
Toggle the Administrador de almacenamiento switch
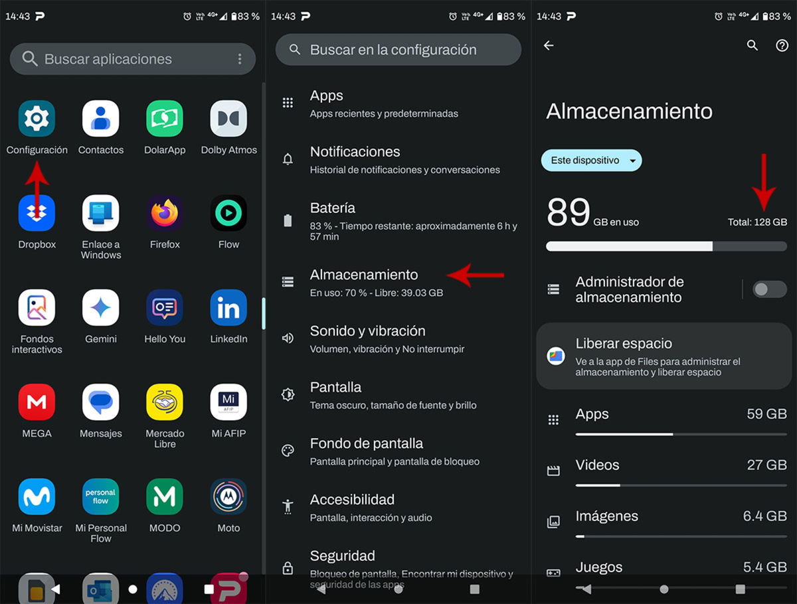point(769,289)
